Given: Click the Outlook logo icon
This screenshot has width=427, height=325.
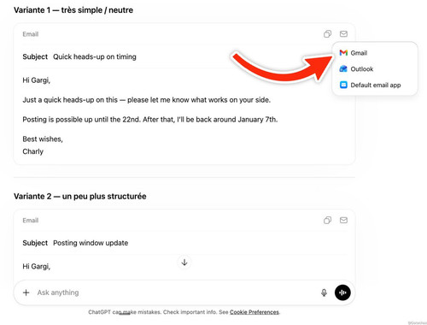Looking at the screenshot, I should tap(343, 68).
